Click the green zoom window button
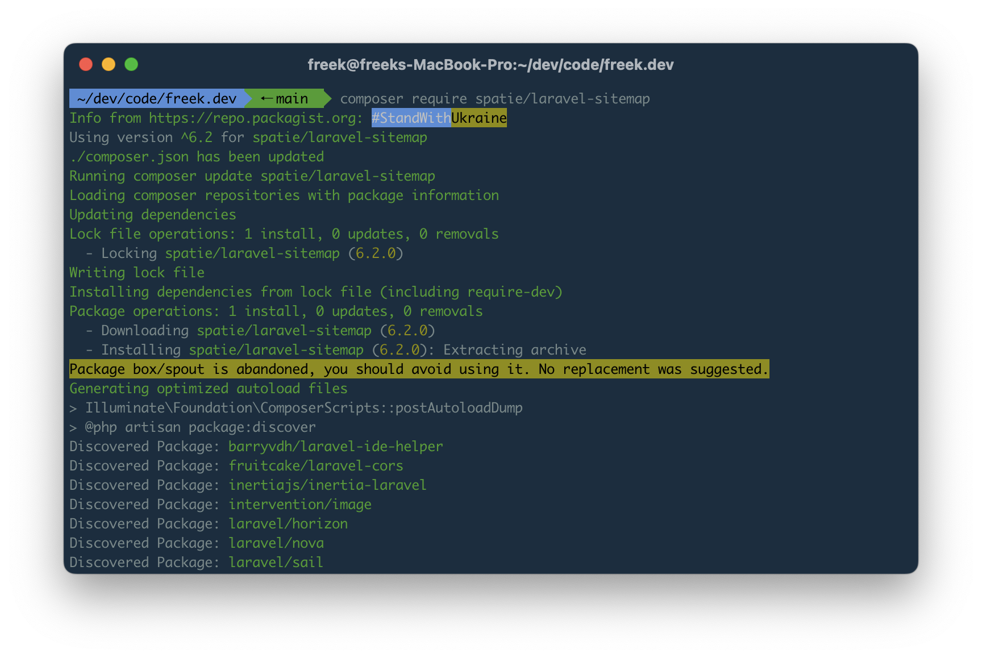Image resolution: width=982 pixels, height=658 pixels. pyautogui.click(x=131, y=64)
